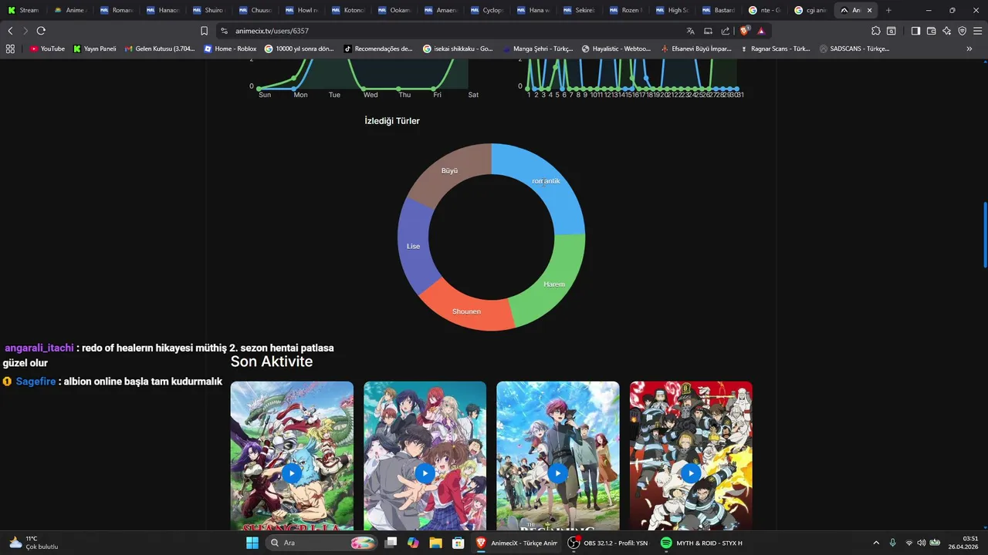988x555 pixels.
Task: Open the SADSCANS bookmark
Action: tap(854, 49)
